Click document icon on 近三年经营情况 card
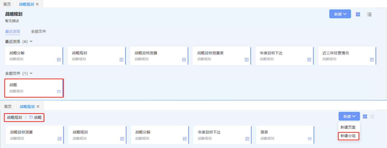This screenshot has width=387, height=148. 372,59
